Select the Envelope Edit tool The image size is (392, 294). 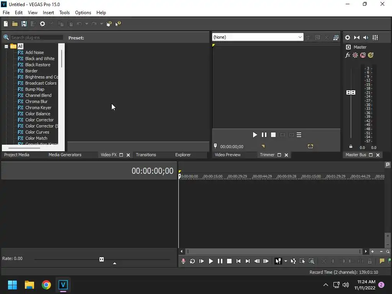pos(293,261)
